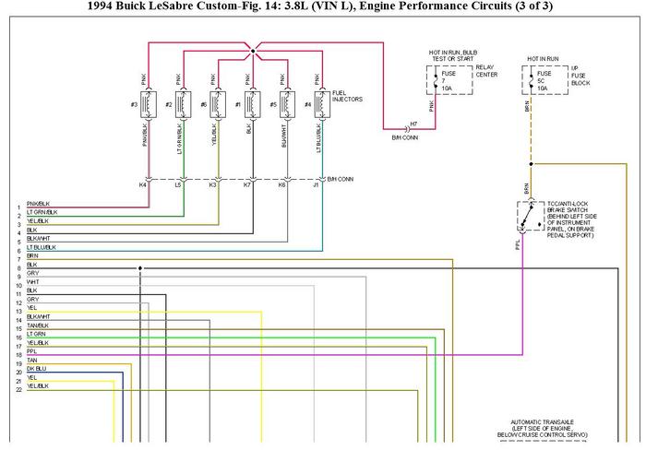
Task: Click the "BLK" label on row 11
Action: point(31,290)
